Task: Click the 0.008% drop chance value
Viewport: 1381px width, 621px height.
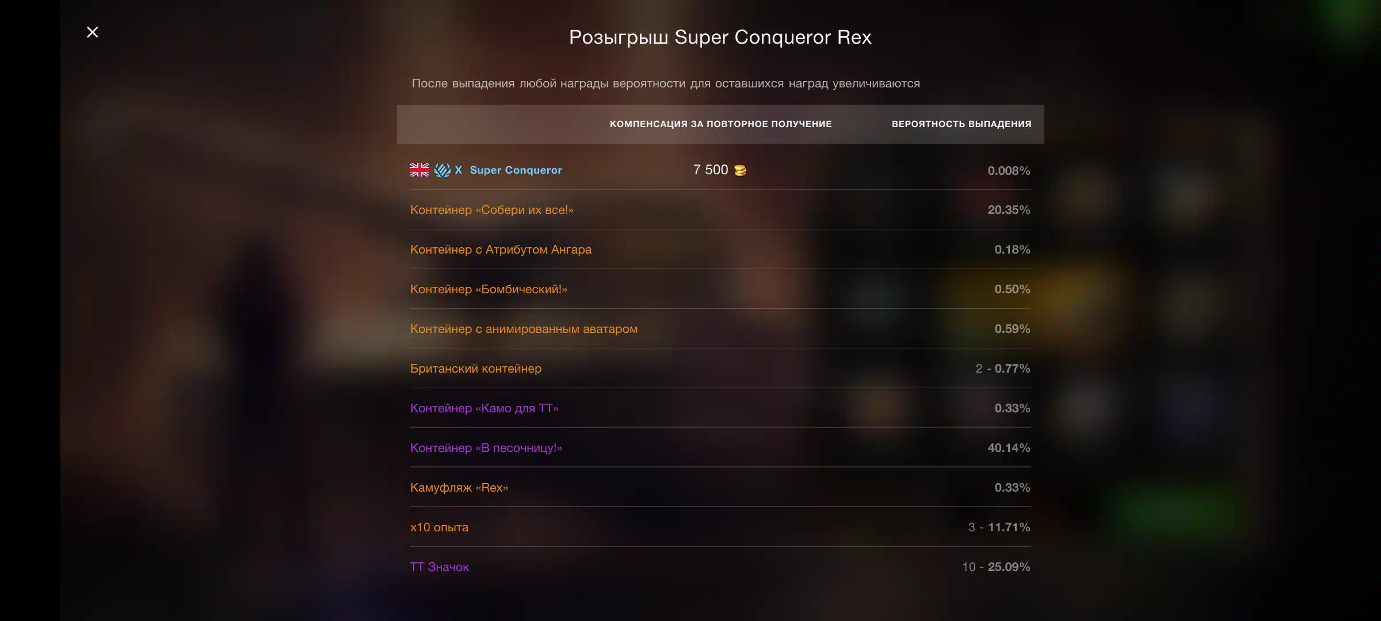Action: point(1009,171)
